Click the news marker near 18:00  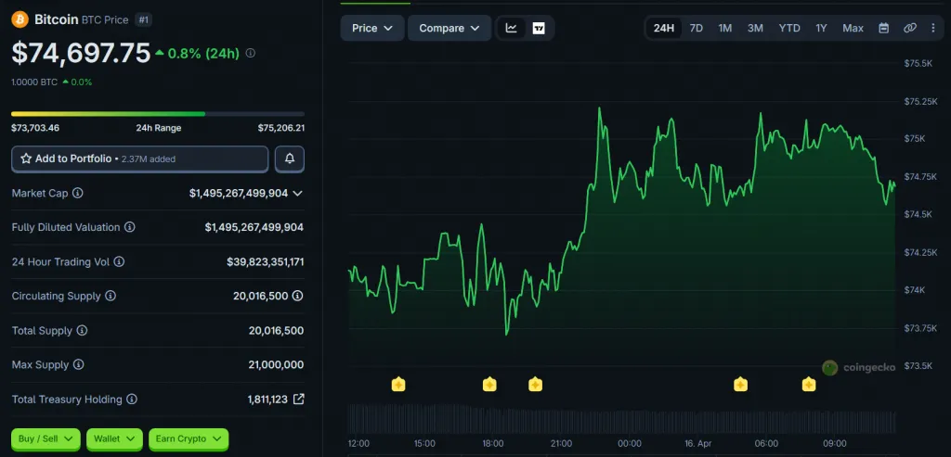(x=489, y=385)
